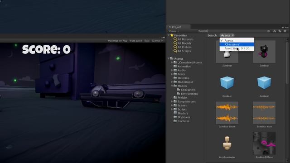Select the right blue cube Zombear prefab
The image size is (290, 163).
[264, 82]
